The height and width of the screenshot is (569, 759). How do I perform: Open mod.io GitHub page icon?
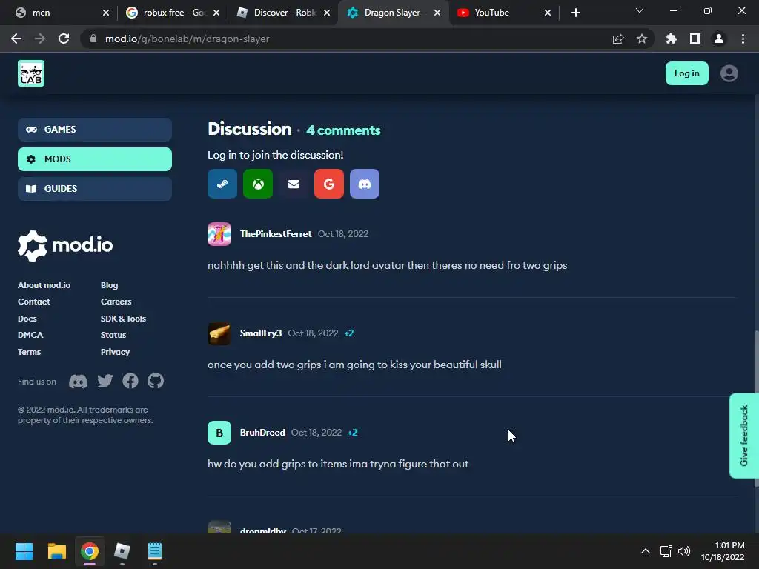coord(156,382)
